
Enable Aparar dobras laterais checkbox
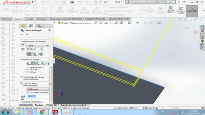point(28,68)
